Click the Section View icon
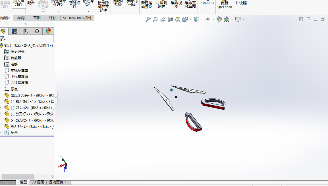Image resolution: width=328 pixels, height=186 pixels. 170,19
